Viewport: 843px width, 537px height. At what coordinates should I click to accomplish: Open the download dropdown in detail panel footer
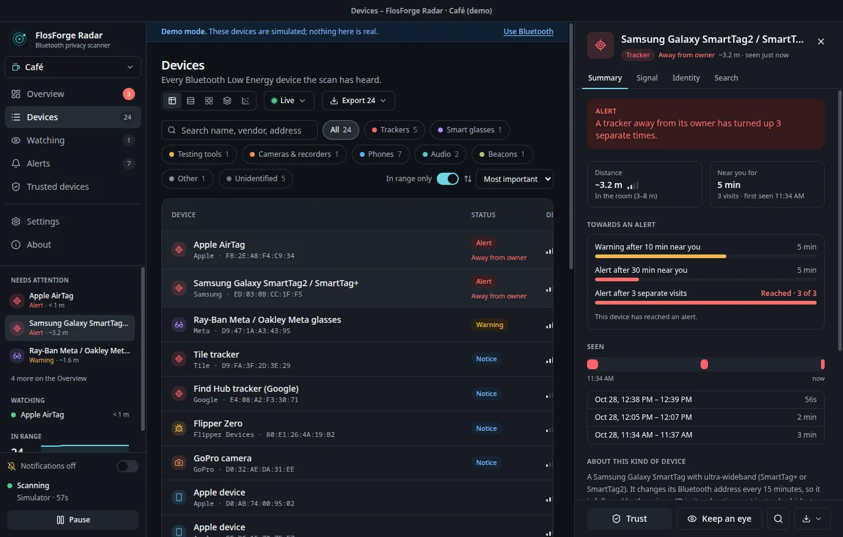pos(812,519)
